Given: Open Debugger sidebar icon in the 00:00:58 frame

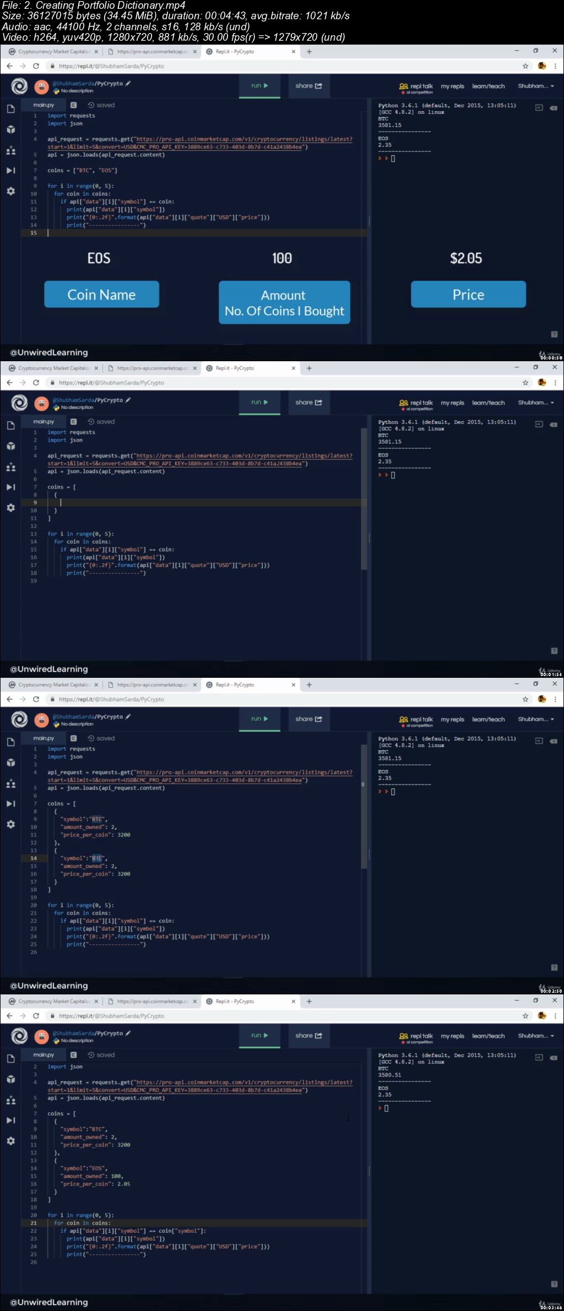Looking at the screenshot, I should (x=10, y=171).
